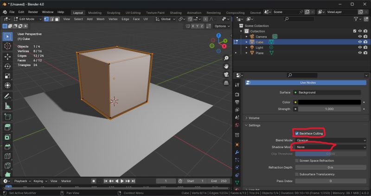Enable Screen Space Refraction checkbox

point(297,161)
